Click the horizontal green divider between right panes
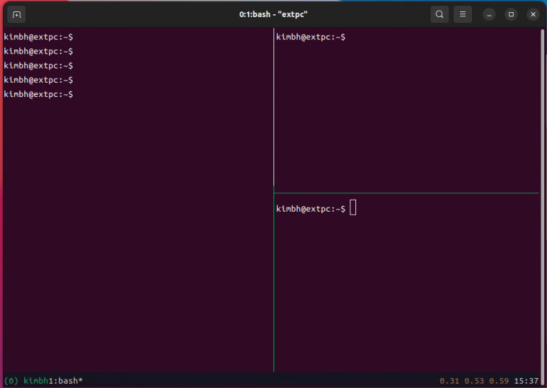The height and width of the screenshot is (388, 547). click(x=406, y=193)
